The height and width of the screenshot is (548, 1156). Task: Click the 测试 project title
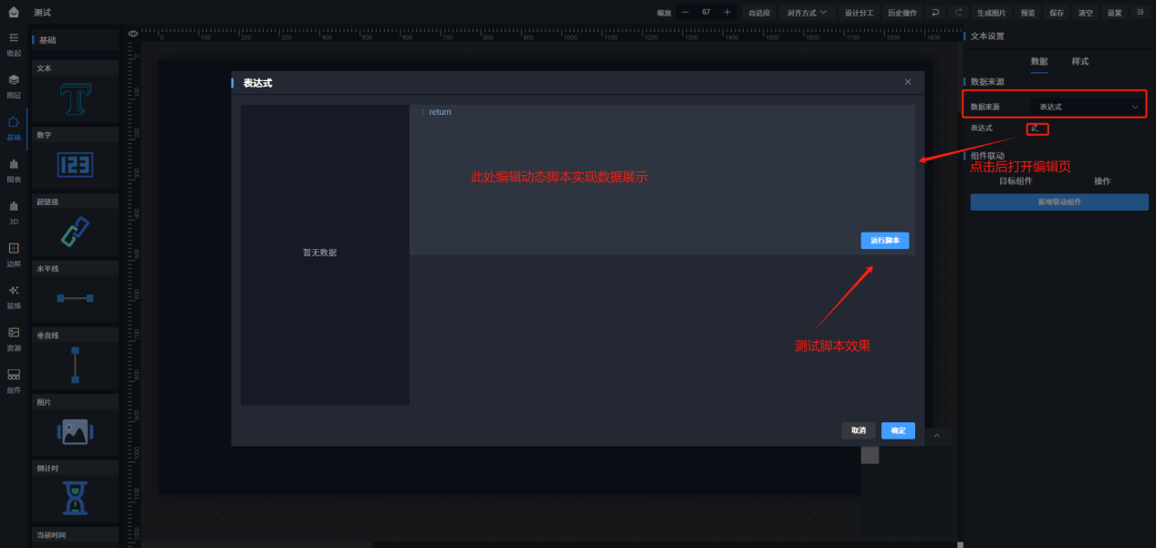click(x=42, y=13)
